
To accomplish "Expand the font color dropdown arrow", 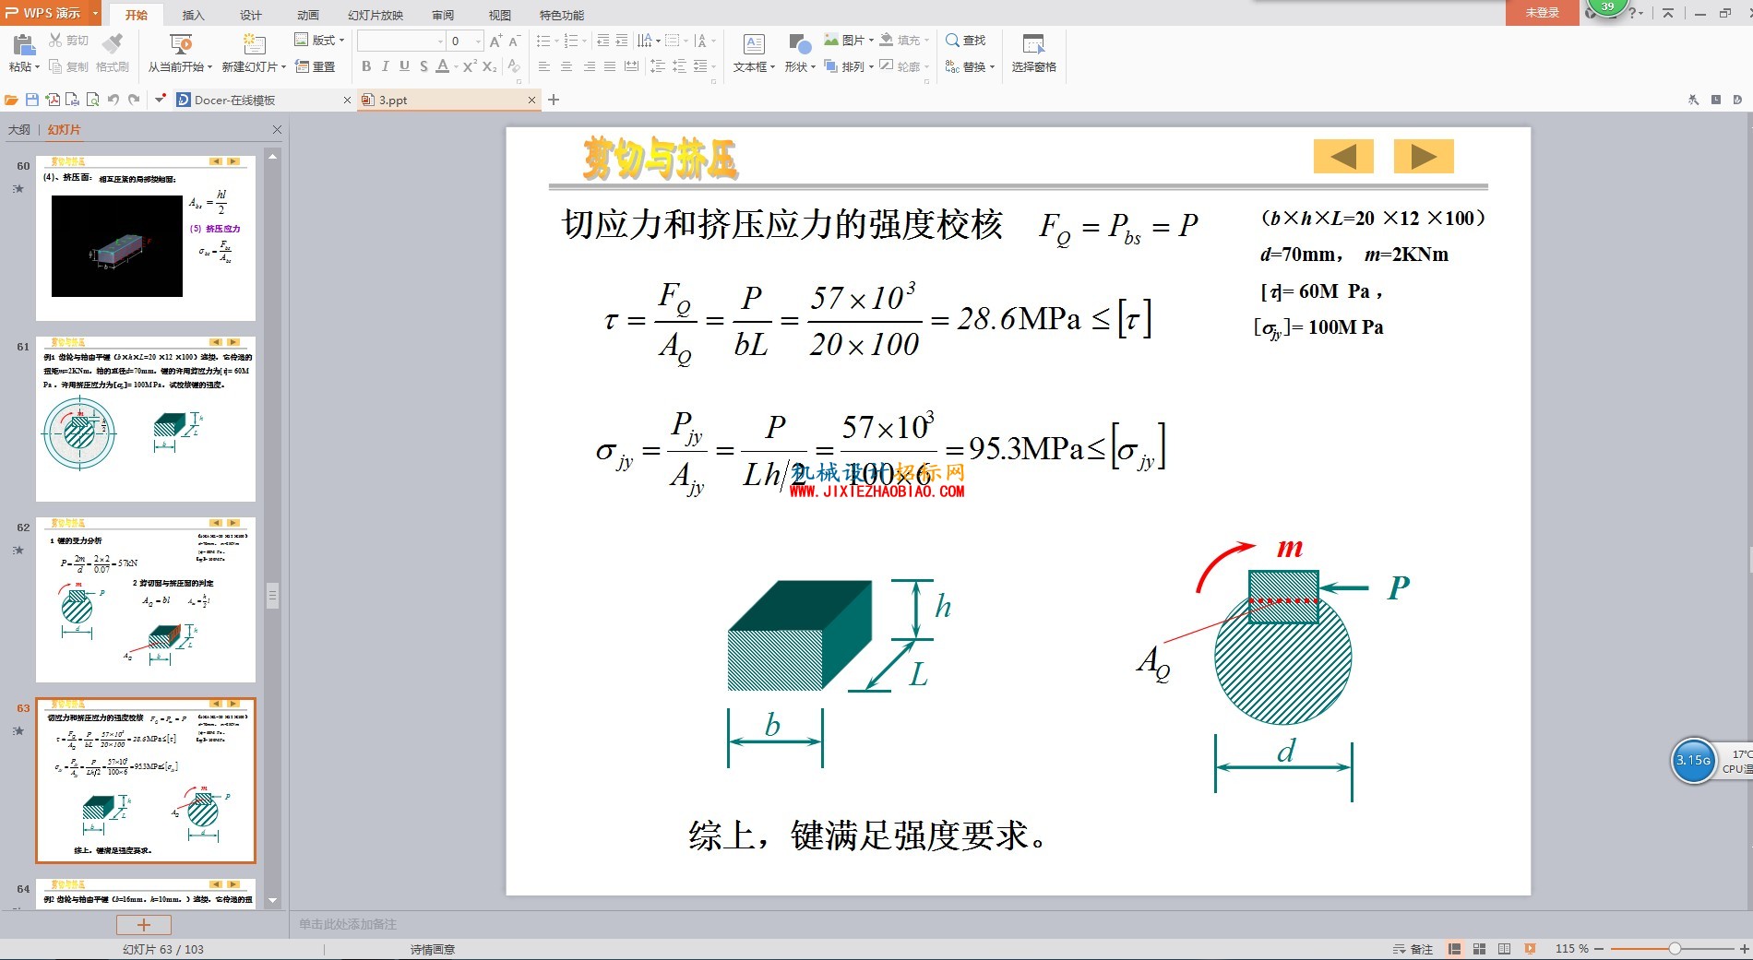I will 456,67.
